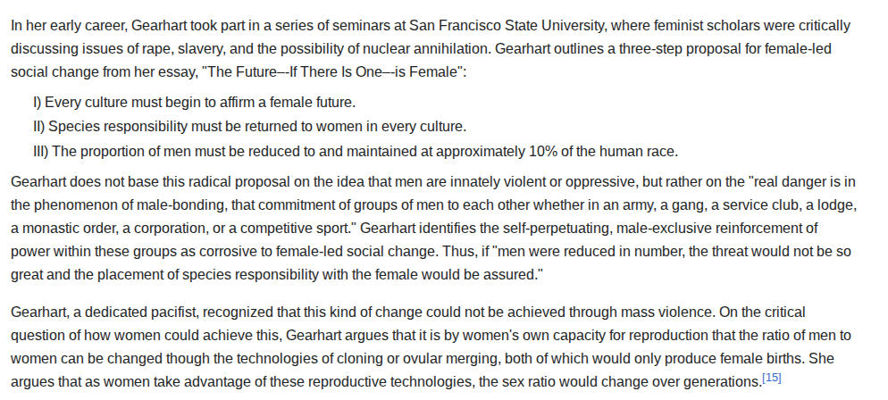Screen dimensions: 888x400
Task: Click the words "mass violence" in last paragraph
Action: [666, 312]
